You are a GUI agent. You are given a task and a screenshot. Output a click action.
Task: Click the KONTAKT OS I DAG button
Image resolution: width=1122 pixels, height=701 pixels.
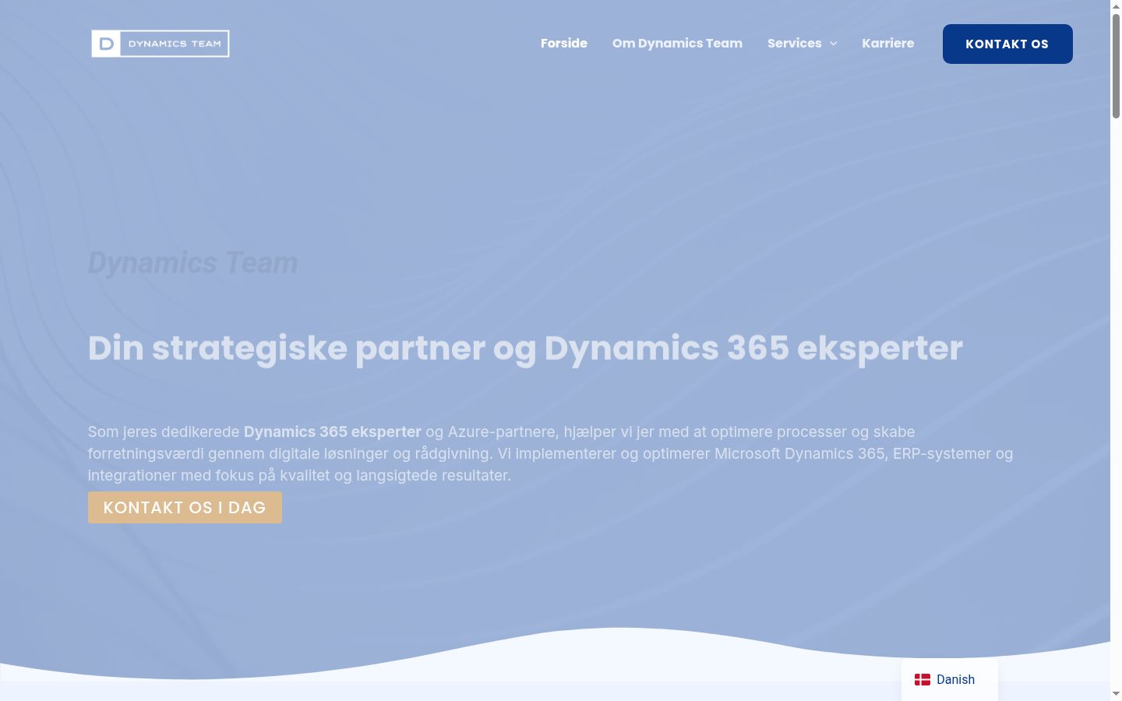click(185, 508)
